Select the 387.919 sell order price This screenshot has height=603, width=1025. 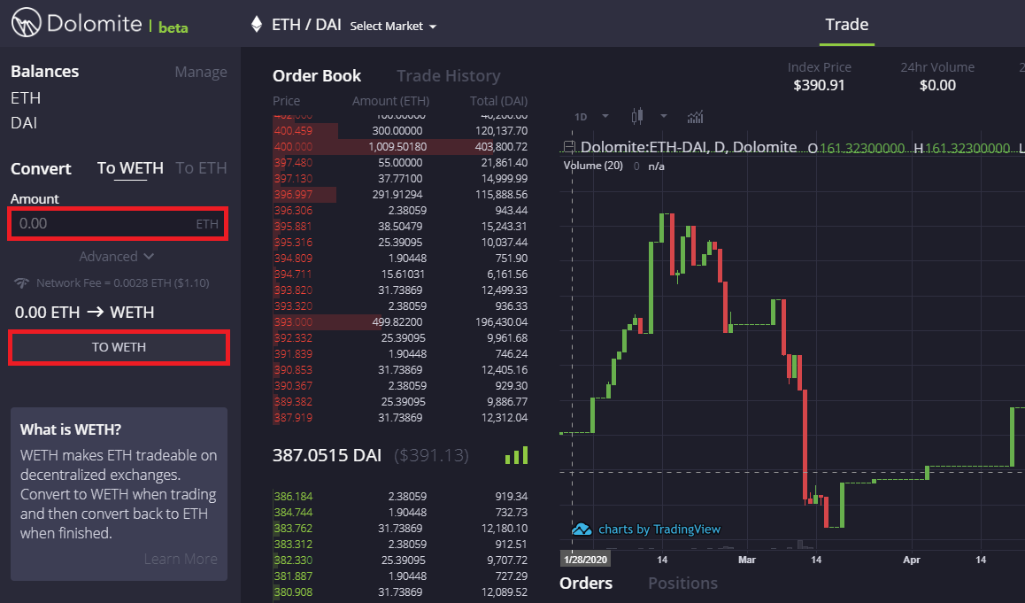(293, 417)
